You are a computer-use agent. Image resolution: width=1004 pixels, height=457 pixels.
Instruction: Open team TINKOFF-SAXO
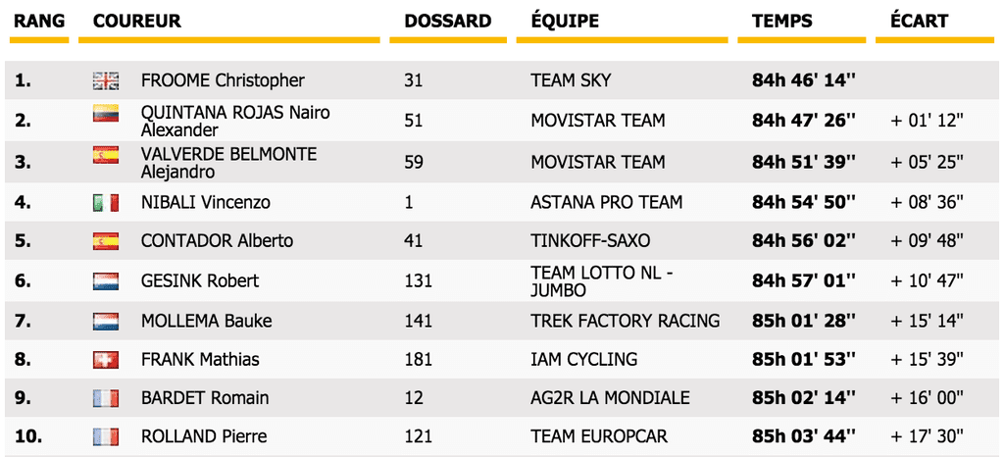point(590,241)
